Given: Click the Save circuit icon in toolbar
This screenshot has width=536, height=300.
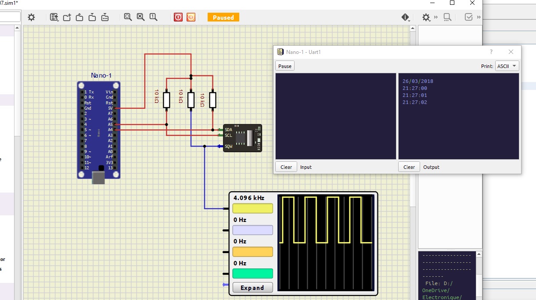Looking at the screenshot, I should tap(92, 17).
